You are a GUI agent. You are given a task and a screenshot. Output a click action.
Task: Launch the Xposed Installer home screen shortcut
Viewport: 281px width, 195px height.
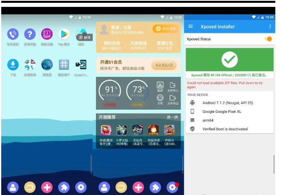point(81,65)
